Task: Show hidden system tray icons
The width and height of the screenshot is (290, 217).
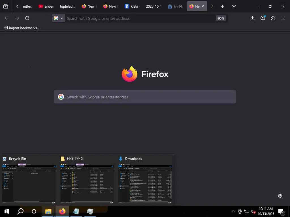Action: [233, 211]
